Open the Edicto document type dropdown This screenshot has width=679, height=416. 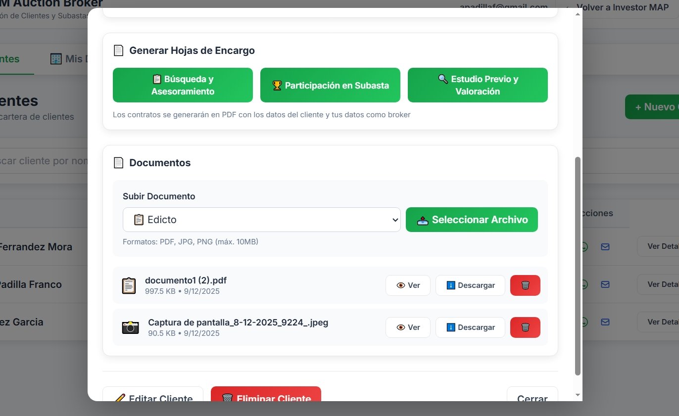(x=261, y=220)
